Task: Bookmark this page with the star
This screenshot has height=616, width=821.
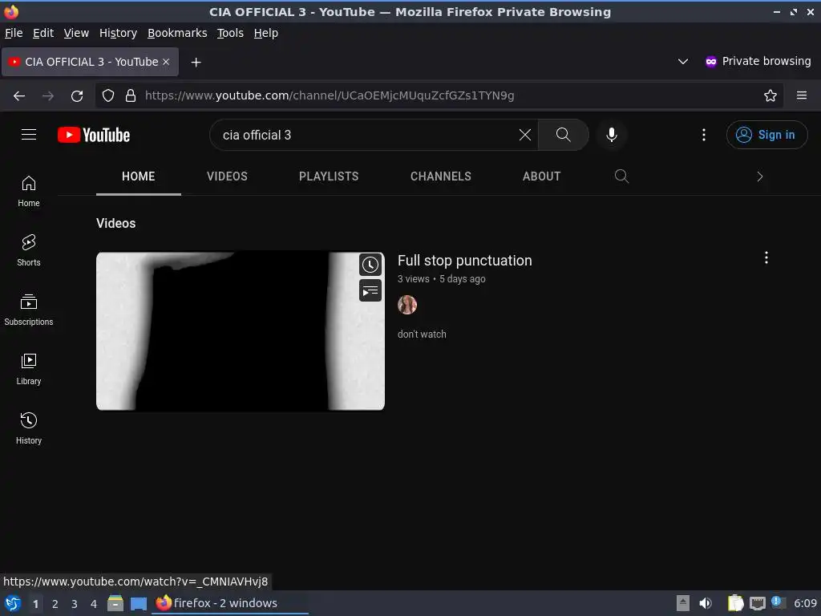Action: (x=770, y=95)
